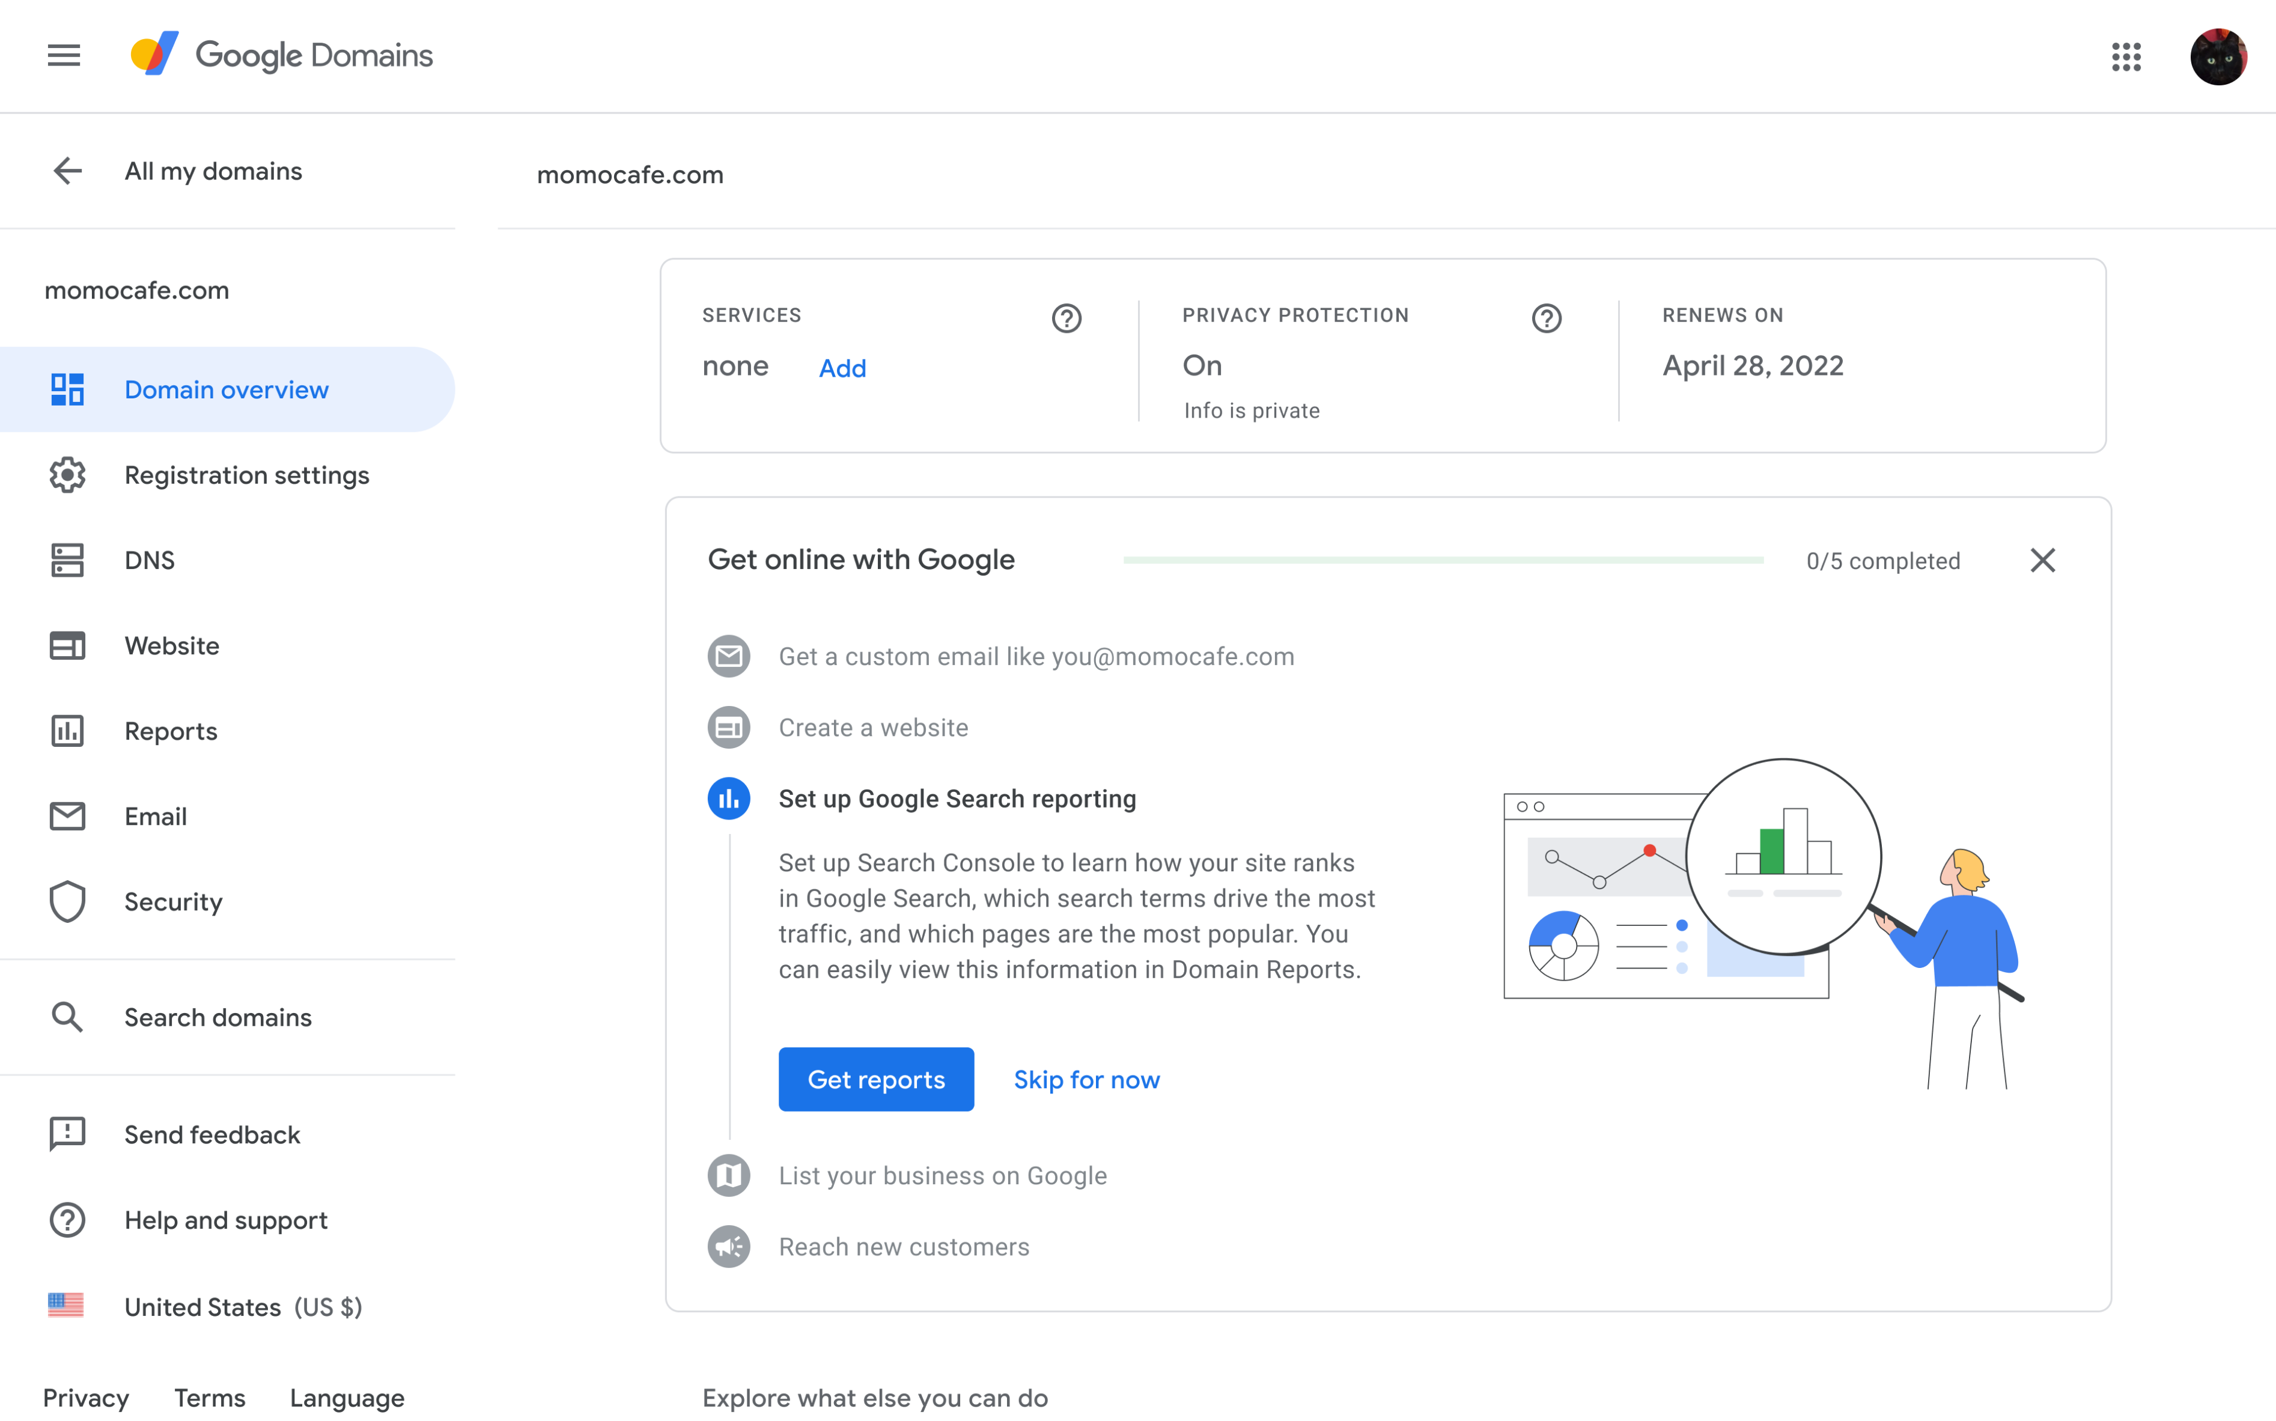Open the Website section
Screen dimensions: 2276x1421
point(227,646)
